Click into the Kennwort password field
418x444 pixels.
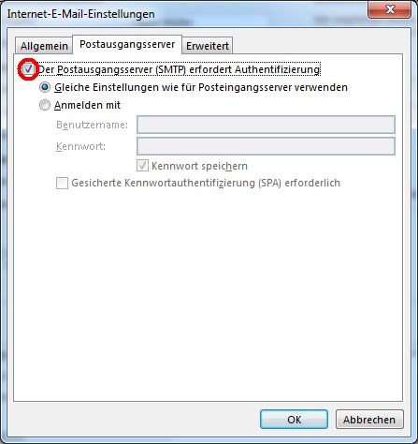click(266, 146)
